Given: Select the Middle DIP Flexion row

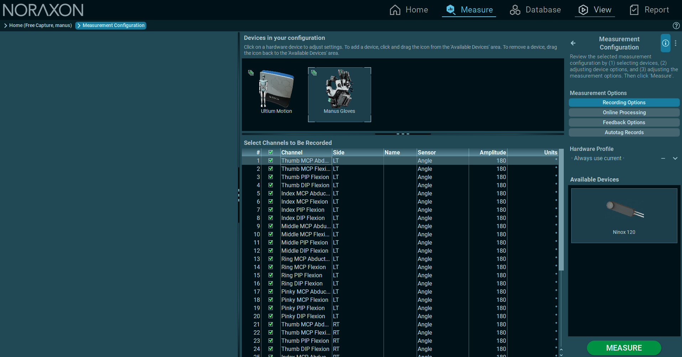Looking at the screenshot, I should pyautogui.click(x=400, y=251).
